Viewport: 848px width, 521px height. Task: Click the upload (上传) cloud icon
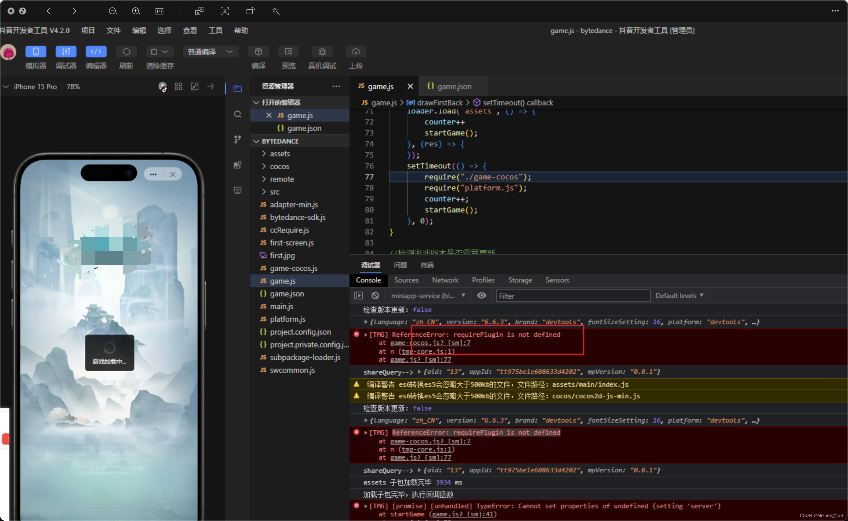[x=355, y=52]
